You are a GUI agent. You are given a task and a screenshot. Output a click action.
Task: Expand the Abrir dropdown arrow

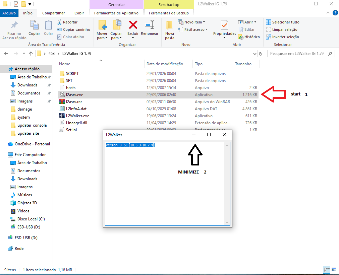point(255,22)
